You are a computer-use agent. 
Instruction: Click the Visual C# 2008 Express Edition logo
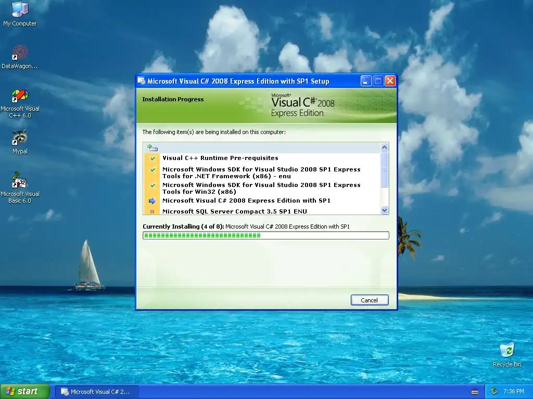coord(302,105)
